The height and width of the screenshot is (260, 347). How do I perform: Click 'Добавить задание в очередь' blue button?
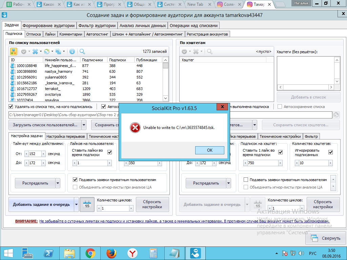41,204
